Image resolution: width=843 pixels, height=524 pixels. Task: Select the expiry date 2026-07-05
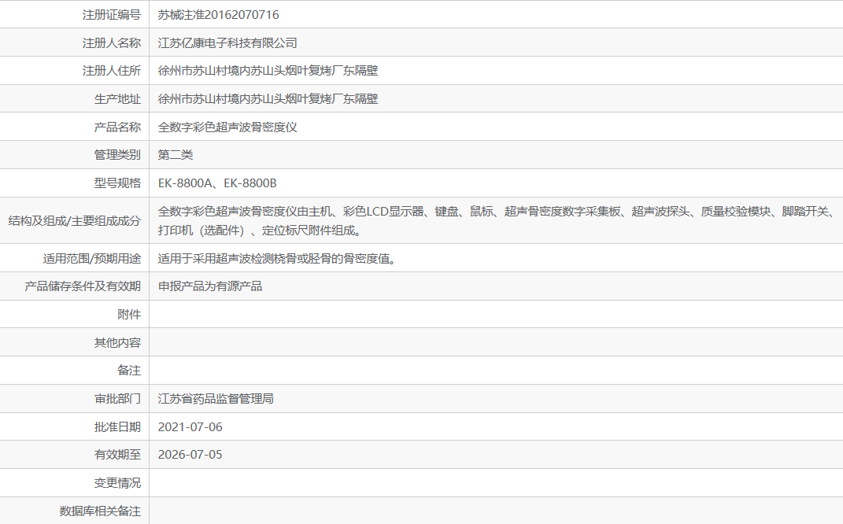(190, 455)
